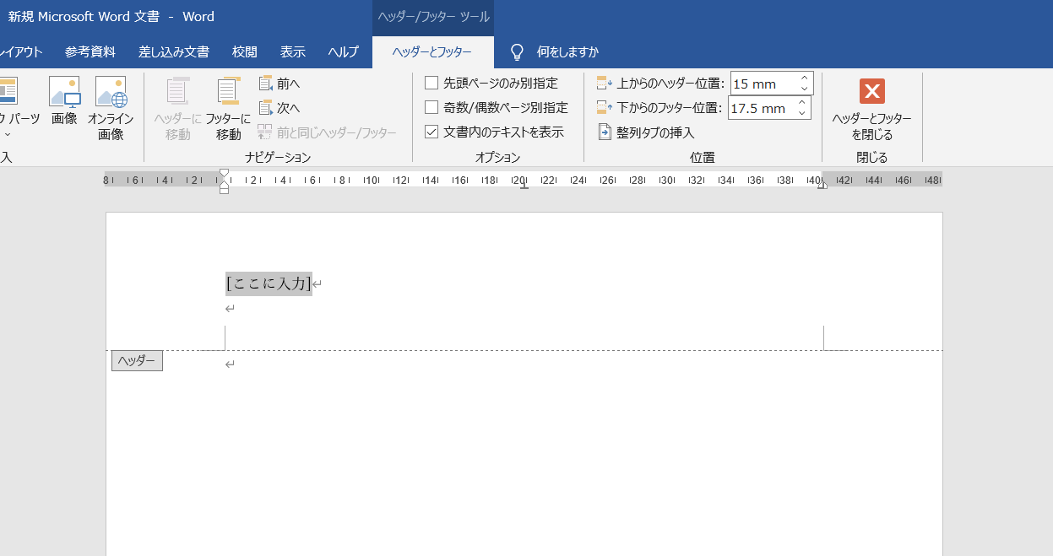
Task: Click the 上からのヘッダー位置 icon
Action: (604, 83)
